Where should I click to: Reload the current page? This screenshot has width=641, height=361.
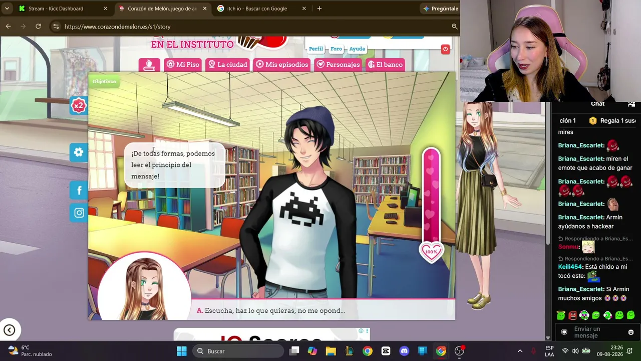pos(38,27)
